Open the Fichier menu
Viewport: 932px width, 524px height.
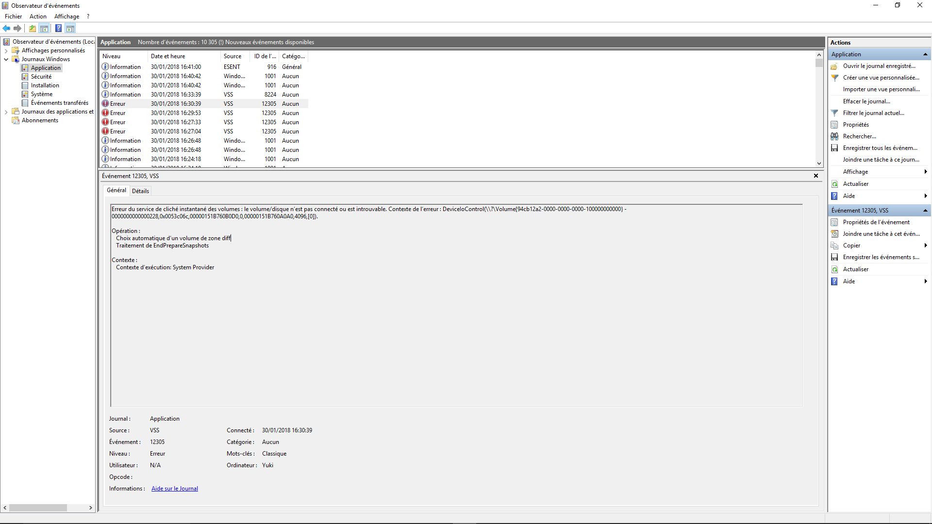click(13, 16)
